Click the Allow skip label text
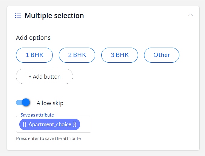This screenshot has height=156, width=205. pos(50,103)
